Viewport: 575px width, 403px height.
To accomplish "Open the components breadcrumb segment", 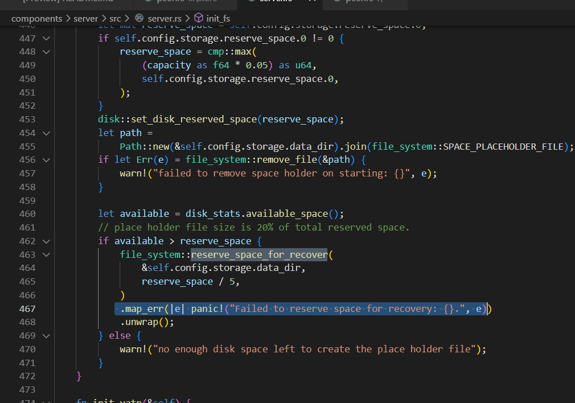I will click(36, 19).
